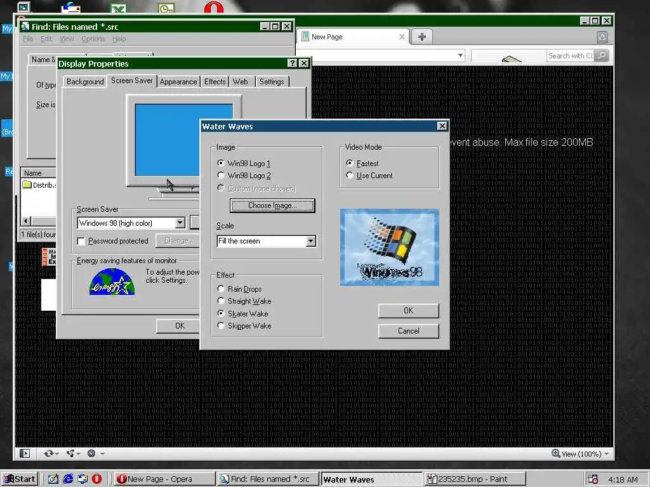
Task: Click the Search with field in Opera
Action: 571,56
